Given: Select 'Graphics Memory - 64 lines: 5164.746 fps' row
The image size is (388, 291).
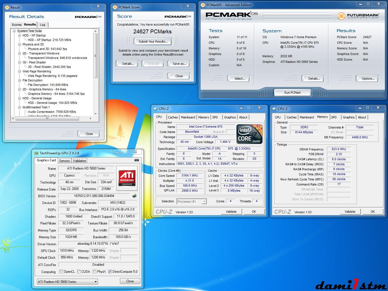Looking at the screenshot, I should pos(56,94).
